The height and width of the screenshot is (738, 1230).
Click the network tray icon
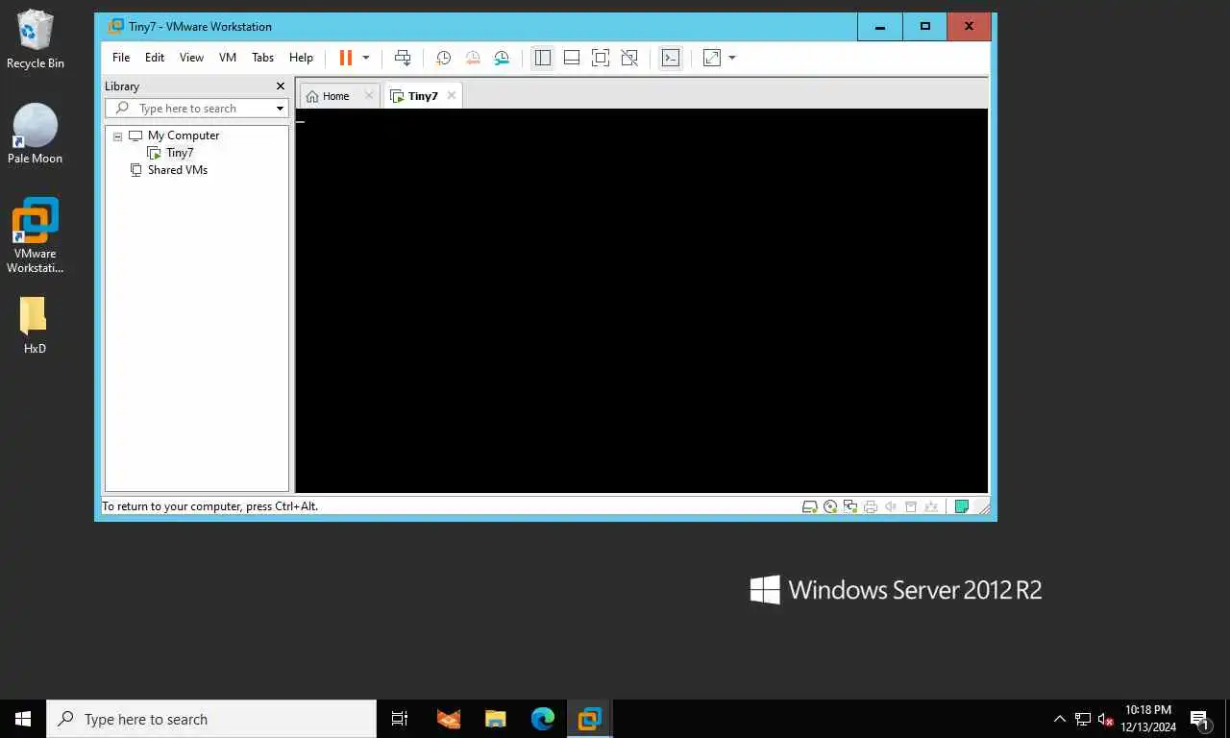point(1083,719)
